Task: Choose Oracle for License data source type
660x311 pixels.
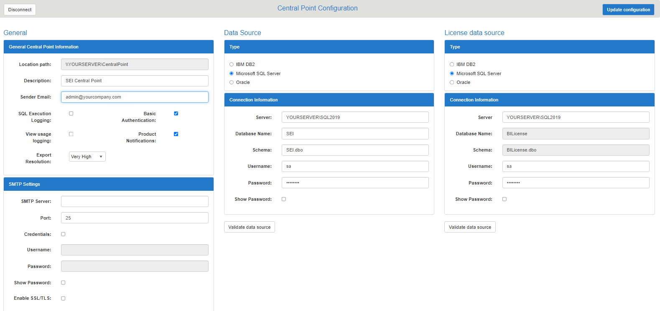Action: tap(452, 82)
